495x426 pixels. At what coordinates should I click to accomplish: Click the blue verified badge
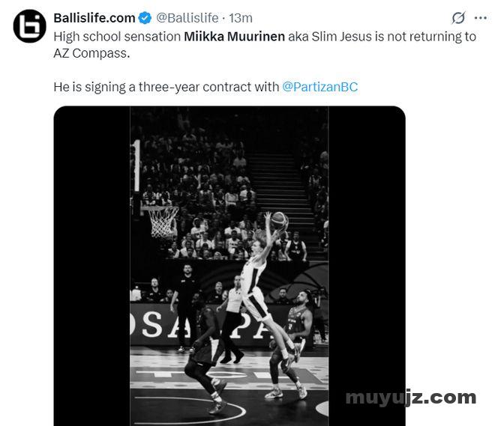pyautogui.click(x=145, y=18)
